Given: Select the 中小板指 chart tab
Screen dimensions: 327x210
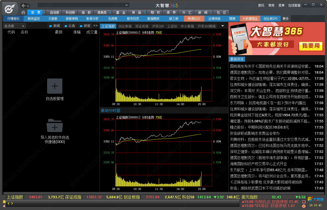Looking at the screenshot, I should coord(187,26).
